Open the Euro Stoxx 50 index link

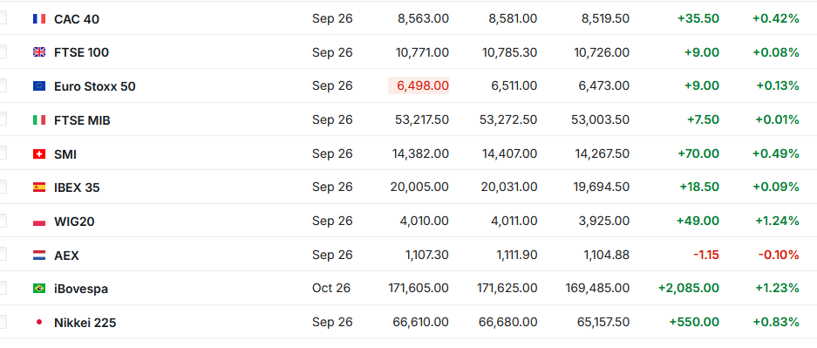(95, 86)
